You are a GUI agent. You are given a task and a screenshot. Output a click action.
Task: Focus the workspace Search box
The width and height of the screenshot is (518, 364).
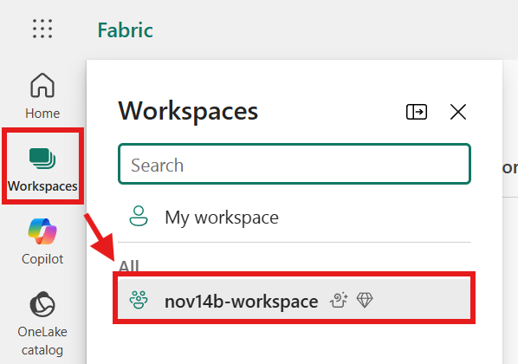[x=295, y=164]
